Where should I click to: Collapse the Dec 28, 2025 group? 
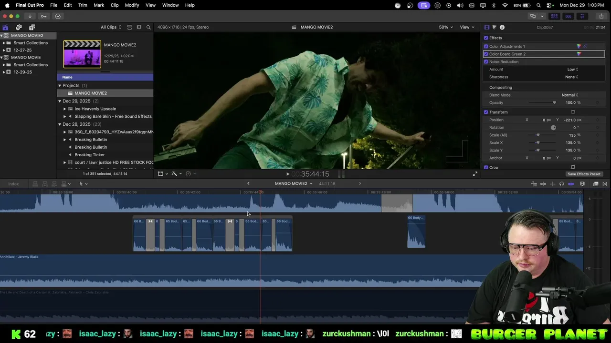(x=60, y=124)
